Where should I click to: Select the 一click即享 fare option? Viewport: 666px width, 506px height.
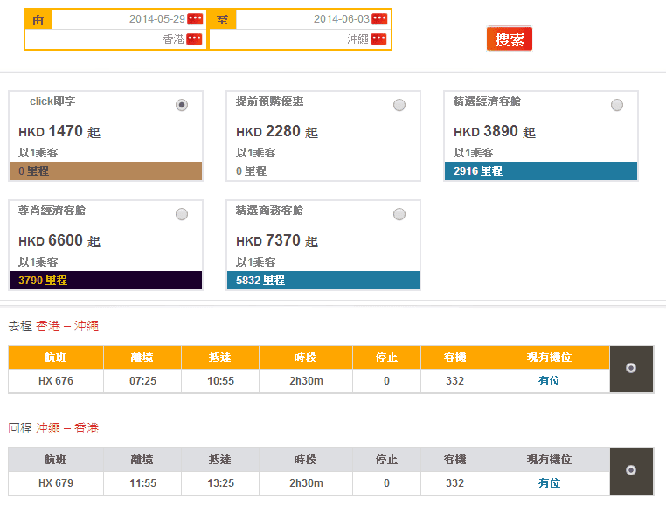click(x=182, y=105)
